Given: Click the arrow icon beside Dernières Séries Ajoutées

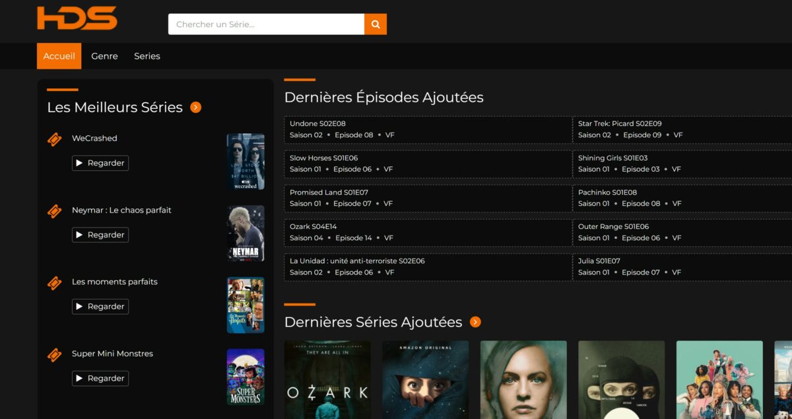Looking at the screenshot, I should coord(475,322).
